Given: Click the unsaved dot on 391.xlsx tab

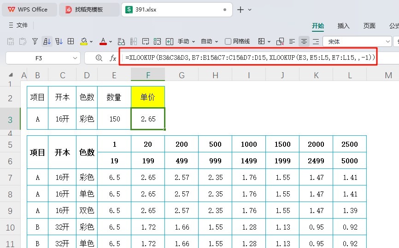Looking at the screenshot, I should tap(225, 10).
